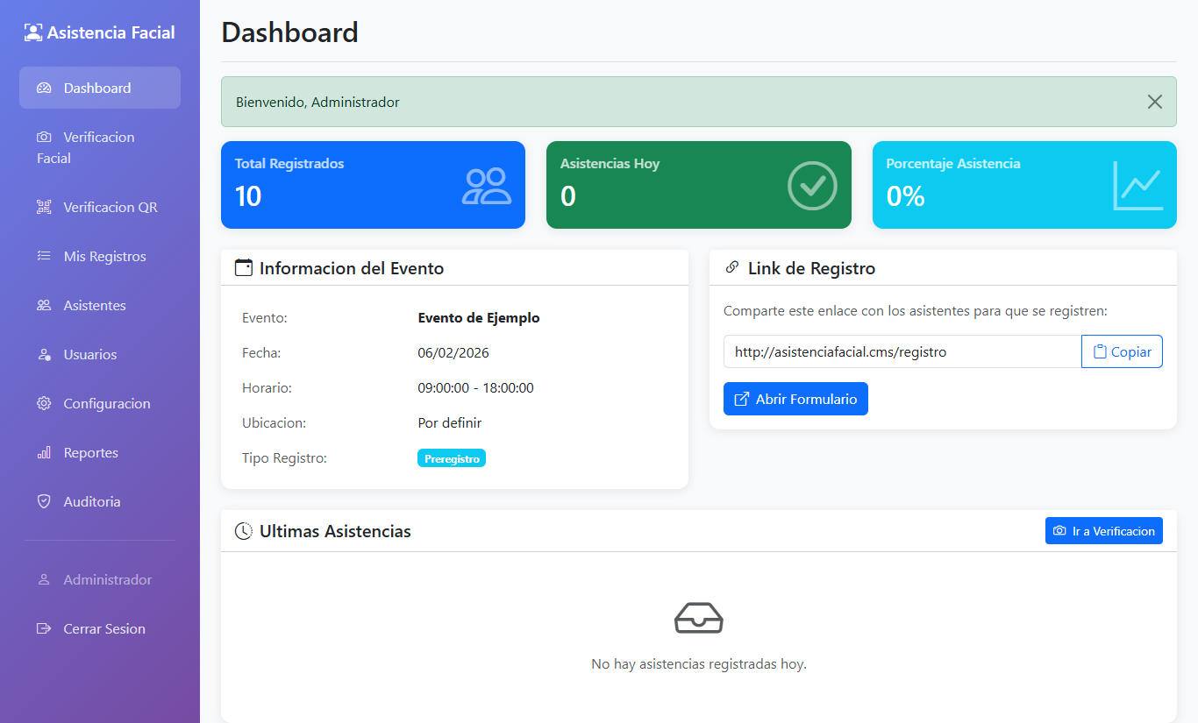Click the user-gear icon beside Usuarios
The width and height of the screenshot is (1198, 723).
(44, 355)
